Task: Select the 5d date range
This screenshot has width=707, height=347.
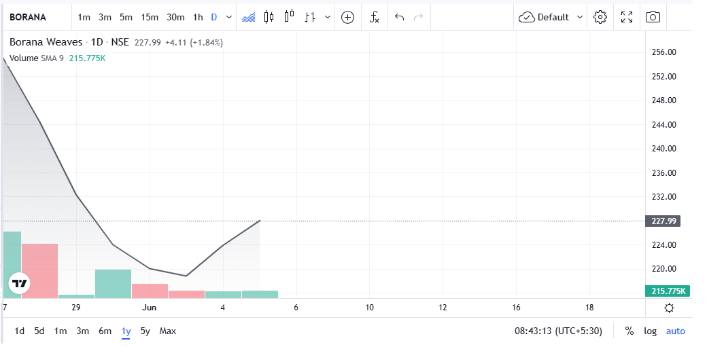Action: tap(39, 331)
